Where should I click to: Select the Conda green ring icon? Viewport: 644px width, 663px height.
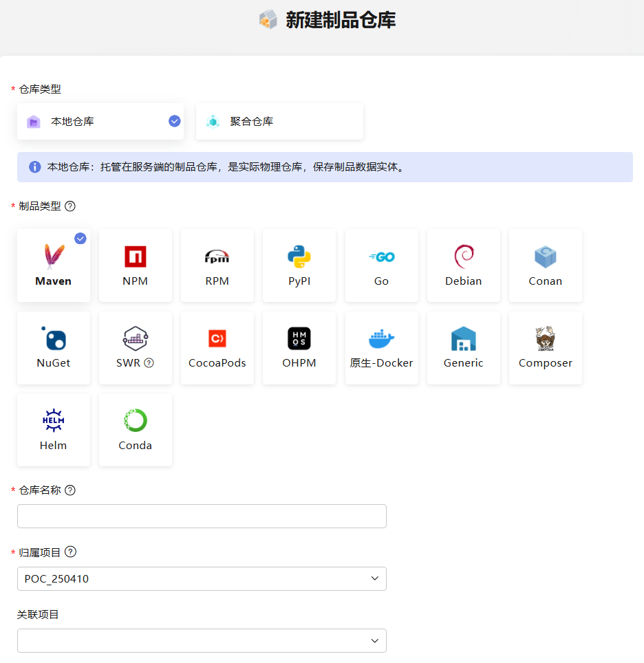(136, 420)
